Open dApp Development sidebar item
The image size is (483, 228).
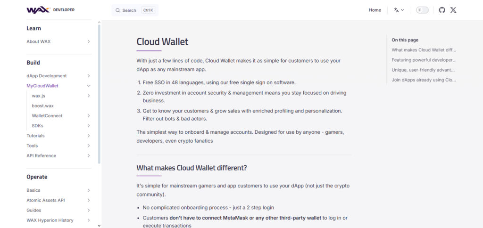click(47, 76)
